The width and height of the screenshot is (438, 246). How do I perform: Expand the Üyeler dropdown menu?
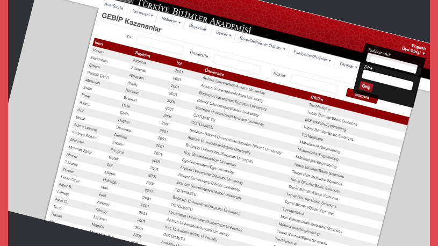pos(224,34)
